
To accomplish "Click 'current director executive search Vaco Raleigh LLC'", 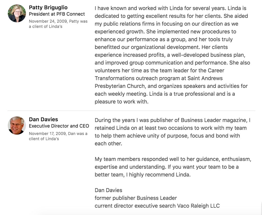I will pyautogui.click(x=157, y=206).
